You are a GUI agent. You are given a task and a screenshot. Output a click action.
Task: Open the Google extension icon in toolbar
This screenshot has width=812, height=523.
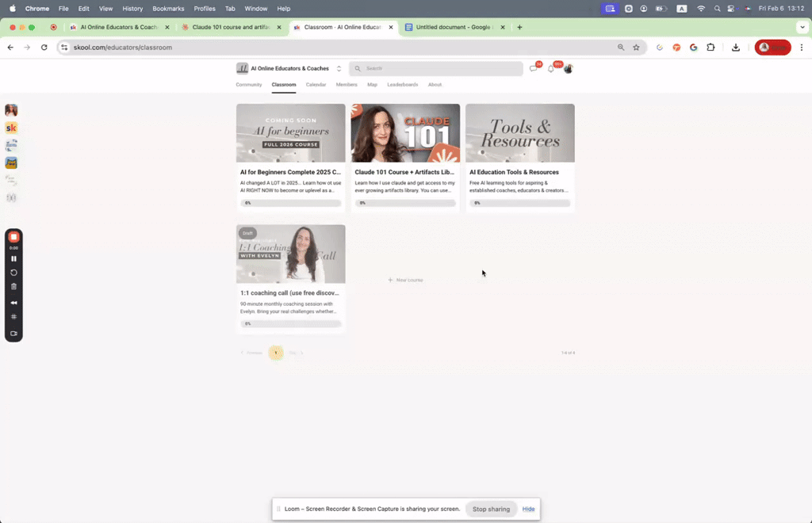coord(693,47)
